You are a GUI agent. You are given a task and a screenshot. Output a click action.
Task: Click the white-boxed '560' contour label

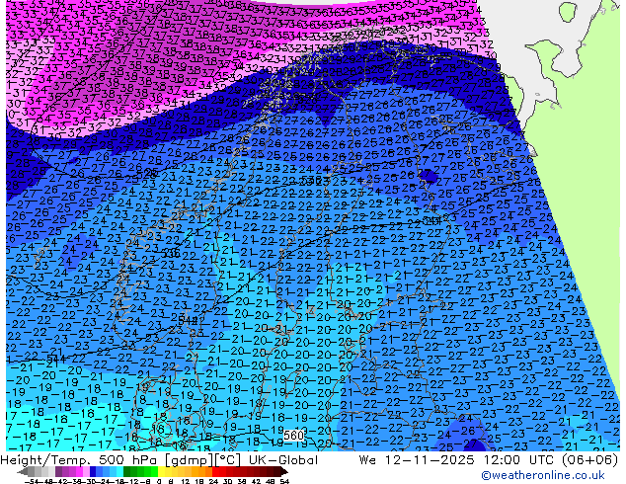point(294,435)
